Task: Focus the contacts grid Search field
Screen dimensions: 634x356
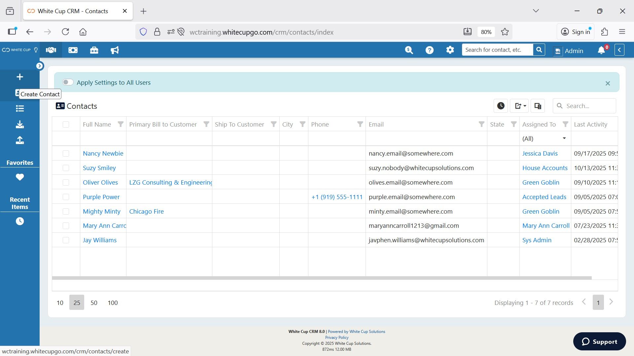Action: (584, 106)
